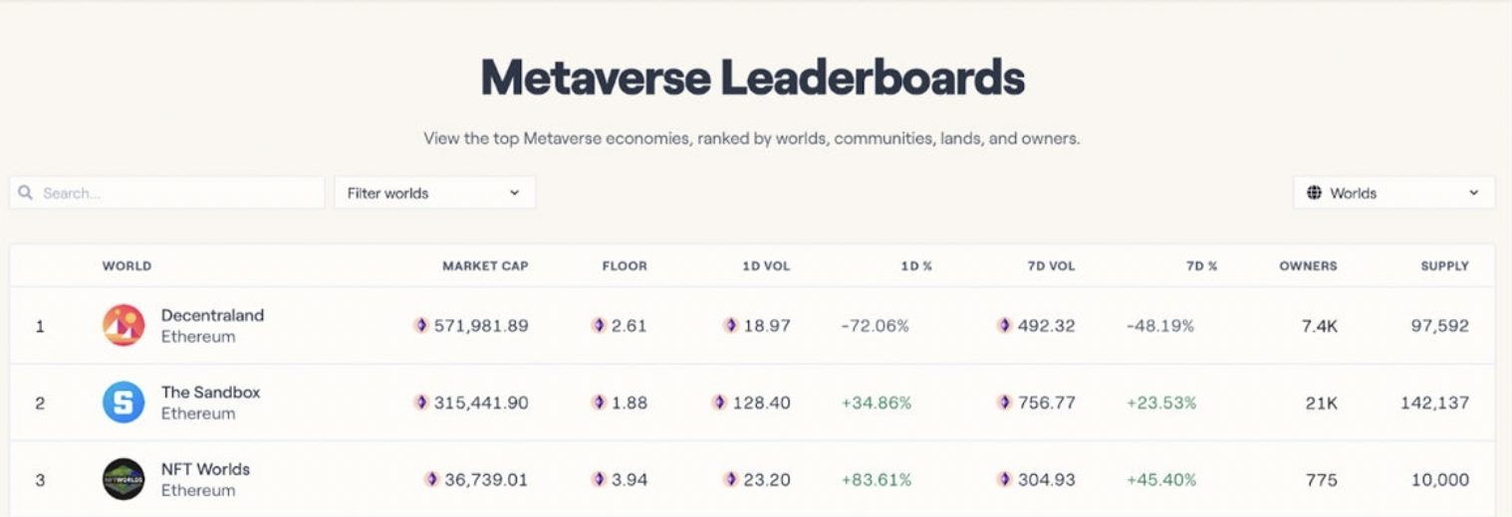The height and width of the screenshot is (517, 1512).
Task: Click the magnifier icon in search box
Action: click(26, 193)
